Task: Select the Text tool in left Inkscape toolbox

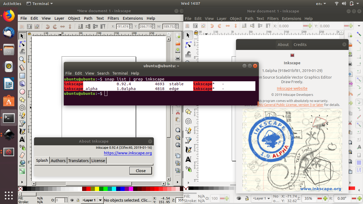Action: (x=22, y=139)
